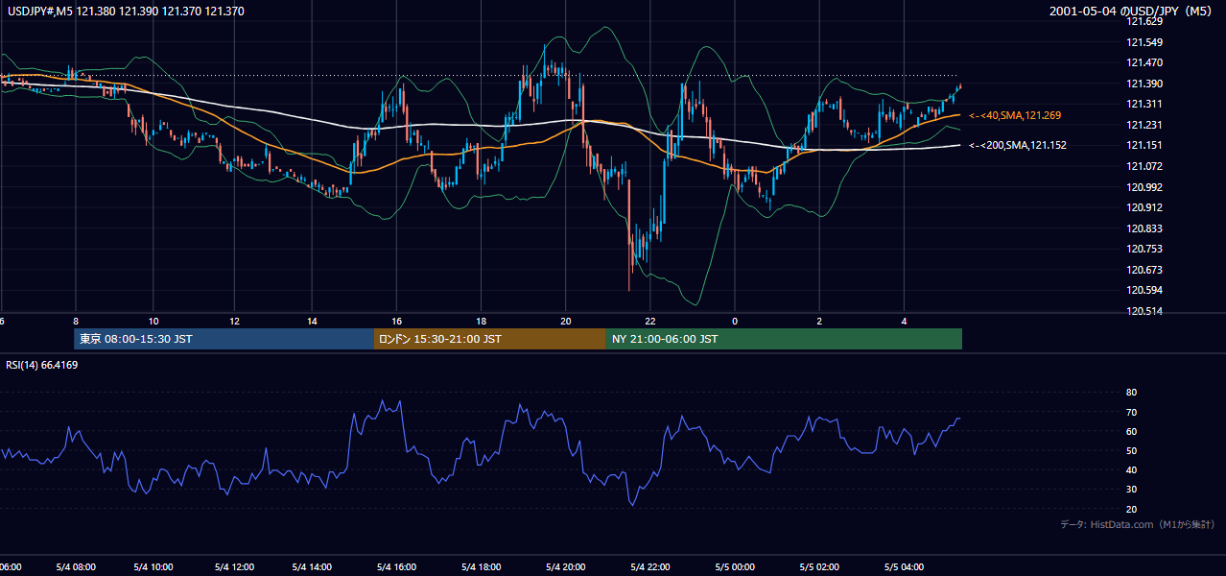Click the price axis value 120.514
This screenshot has height=576, width=1226.
1143,312
